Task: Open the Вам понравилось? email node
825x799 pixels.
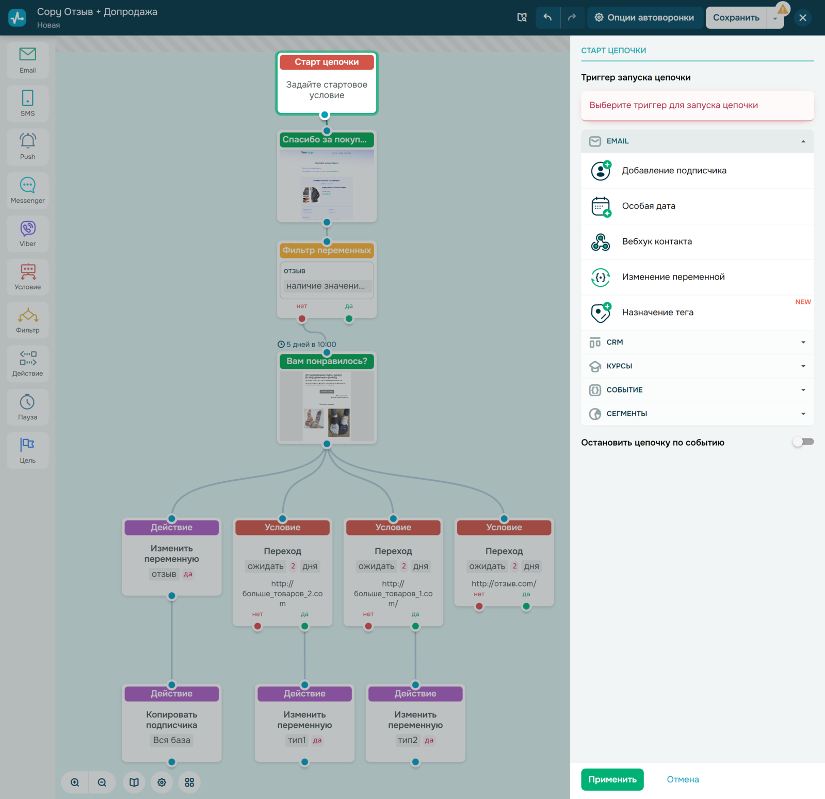Action: (x=327, y=398)
